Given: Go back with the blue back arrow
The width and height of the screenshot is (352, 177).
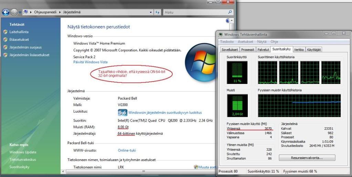Looking at the screenshot, I should coord(6,12).
